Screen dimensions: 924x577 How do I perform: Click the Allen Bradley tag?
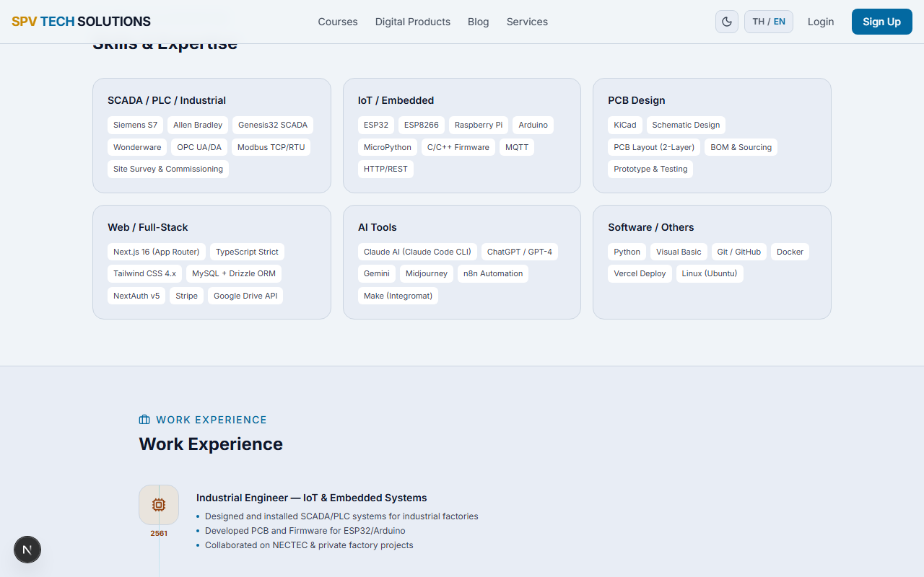point(198,125)
